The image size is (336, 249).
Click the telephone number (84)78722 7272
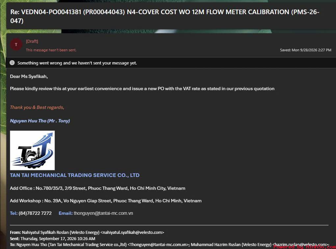click(x=35, y=213)
